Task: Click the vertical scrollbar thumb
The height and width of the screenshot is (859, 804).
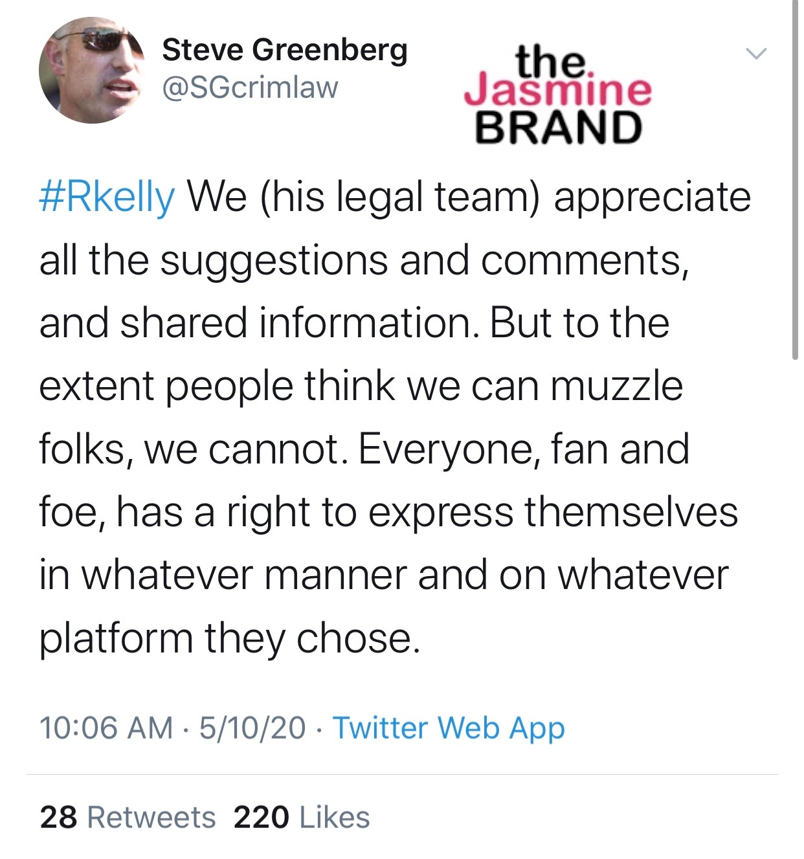Action: (x=795, y=181)
